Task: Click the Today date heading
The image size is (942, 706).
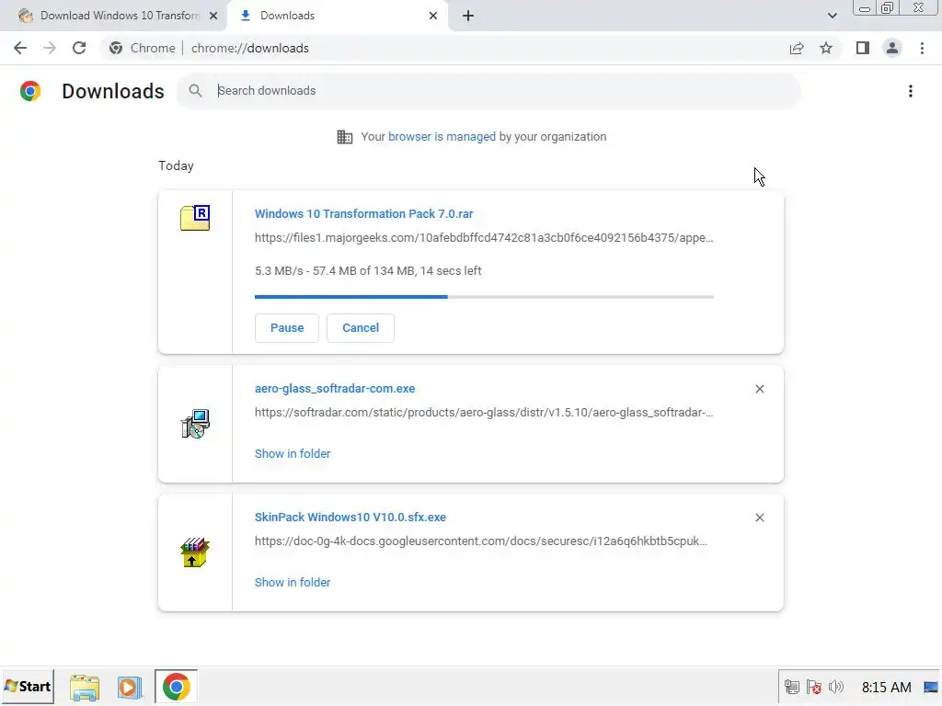Action: click(x=176, y=165)
